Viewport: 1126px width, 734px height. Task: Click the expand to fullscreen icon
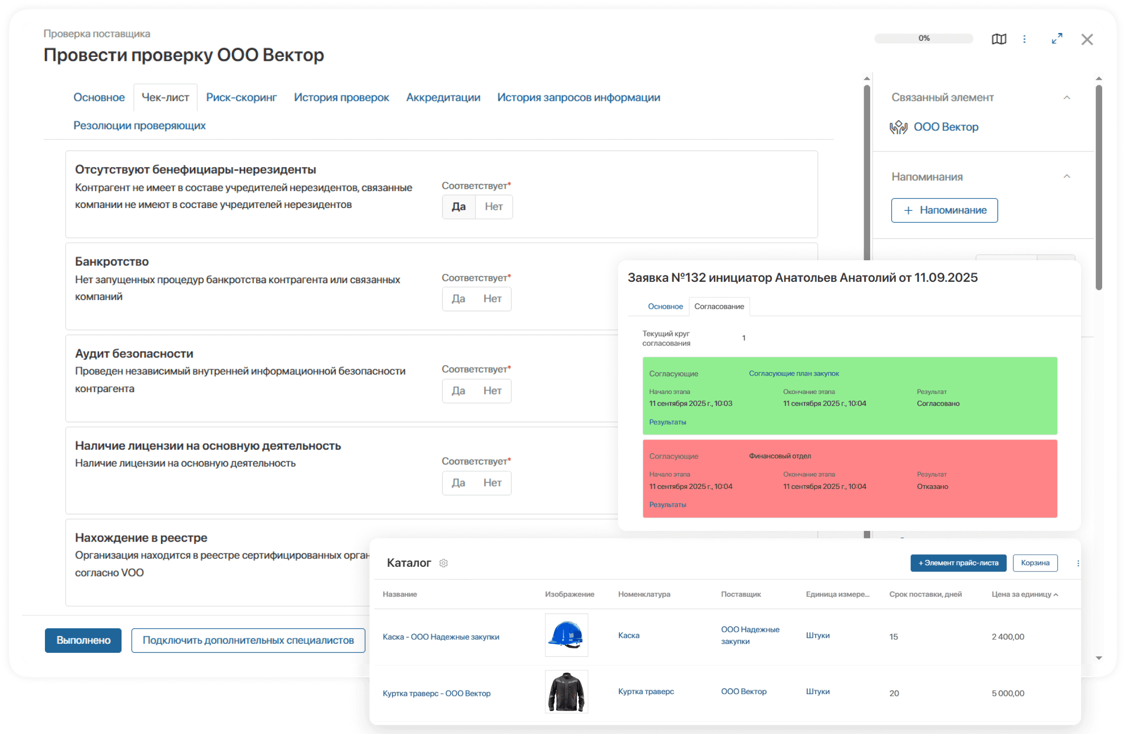click(x=1057, y=38)
